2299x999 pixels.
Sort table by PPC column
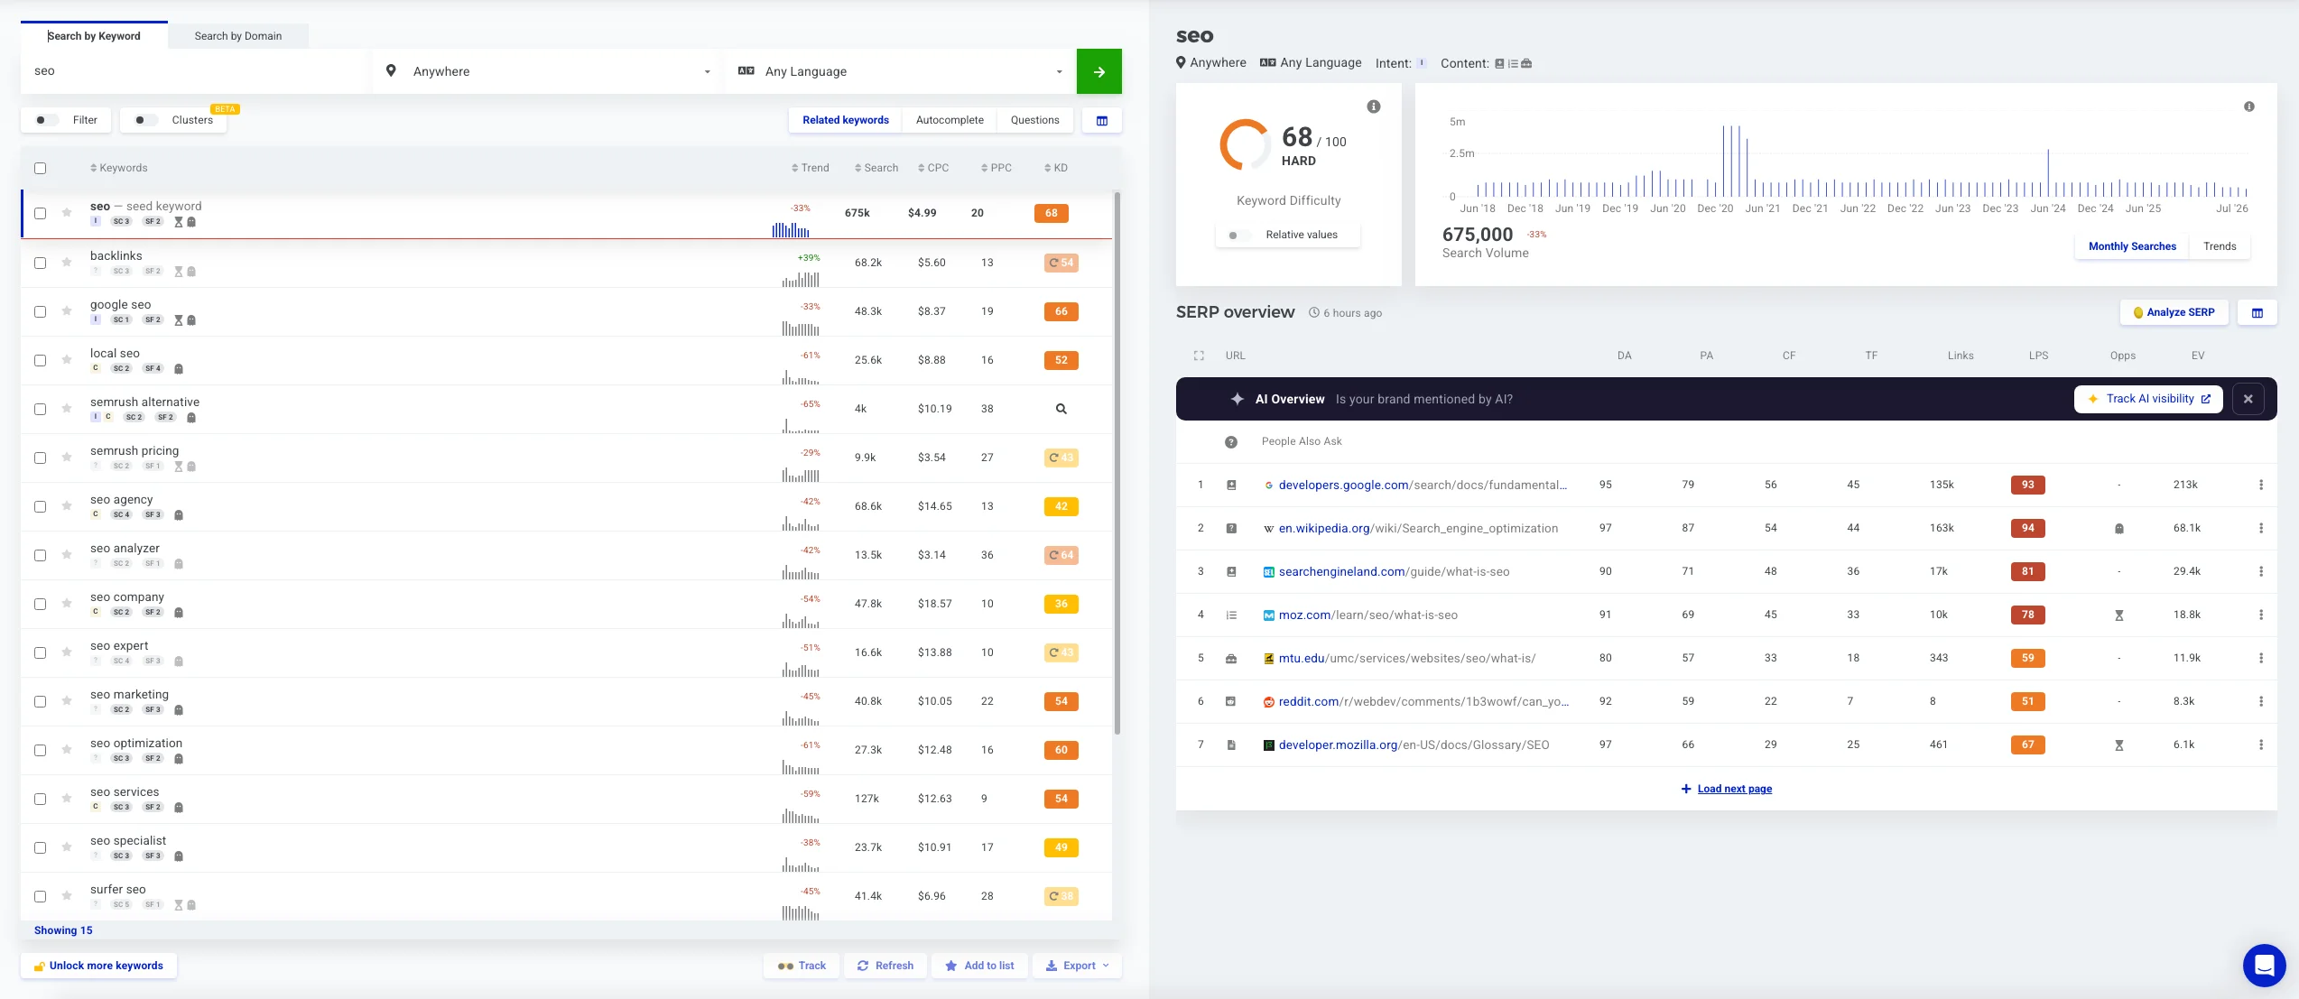[997, 168]
